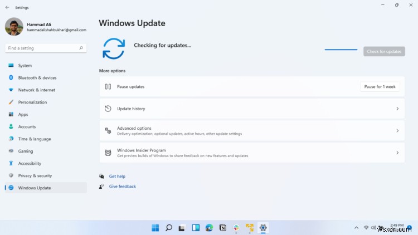Click the Pause updates icon
Image resolution: width=418 pixels, height=235 pixels.
coord(108,86)
